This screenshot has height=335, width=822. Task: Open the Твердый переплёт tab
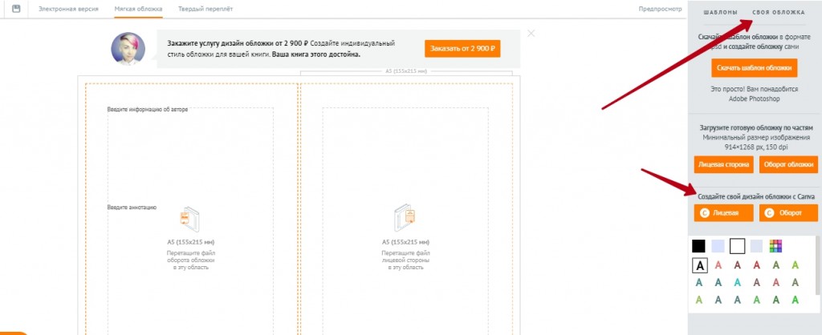coord(205,9)
